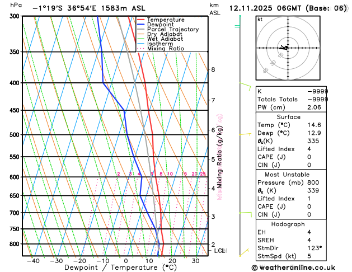Image resolution: width=352 pixels, height=272 pixels.
Task: Click the Surface Lifted Index value 4
Action: (x=309, y=149)
